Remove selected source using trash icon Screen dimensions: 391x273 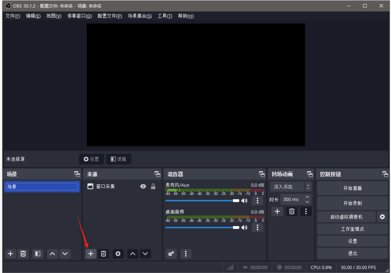(x=103, y=254)
